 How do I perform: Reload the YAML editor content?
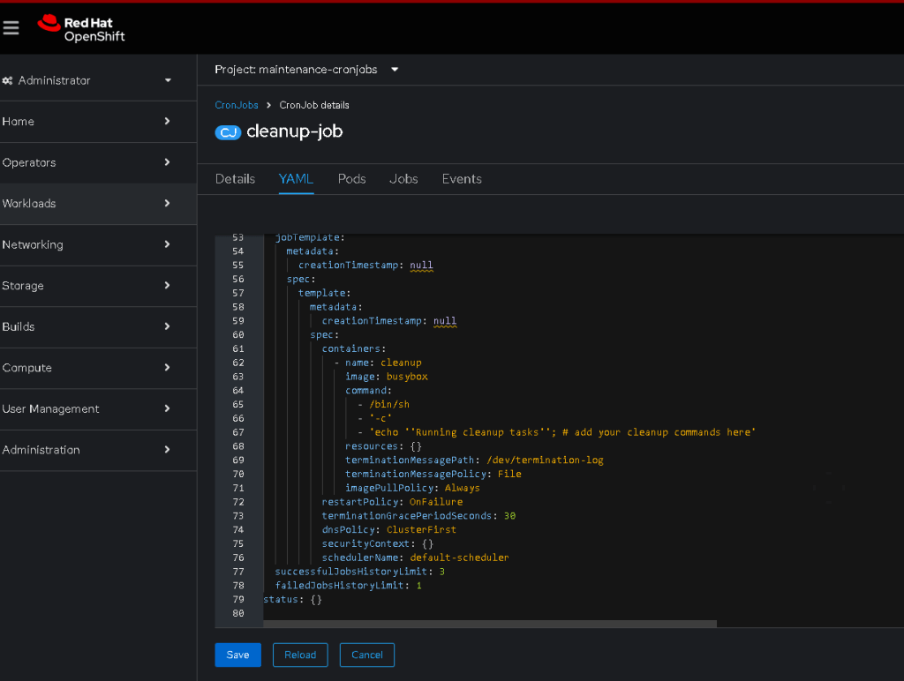tap(300, 655)
